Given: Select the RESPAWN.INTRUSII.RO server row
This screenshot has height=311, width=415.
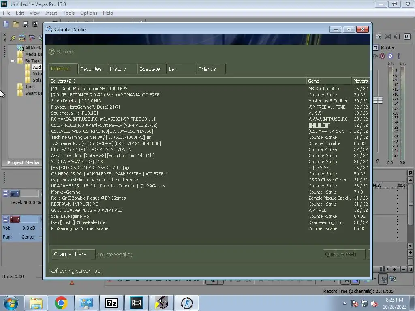Looking at the screenshot, I should click(x=209, y=204).
